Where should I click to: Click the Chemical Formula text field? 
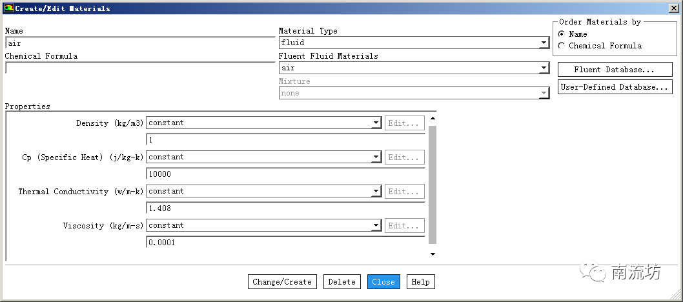[x=139, y=68]
